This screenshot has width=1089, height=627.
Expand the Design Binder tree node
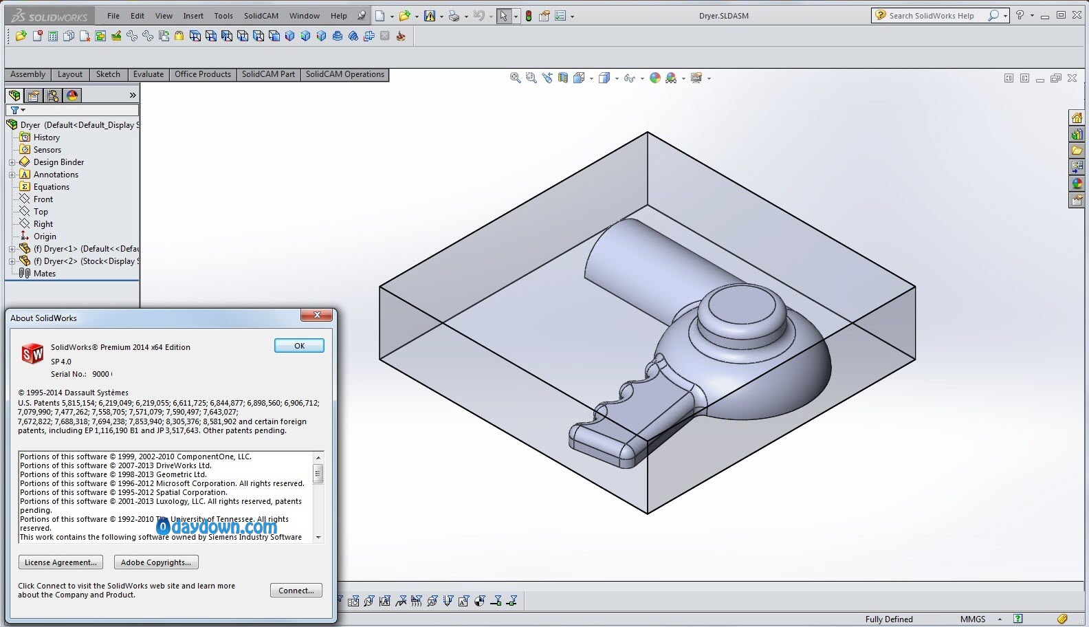(x=12, y=162)
